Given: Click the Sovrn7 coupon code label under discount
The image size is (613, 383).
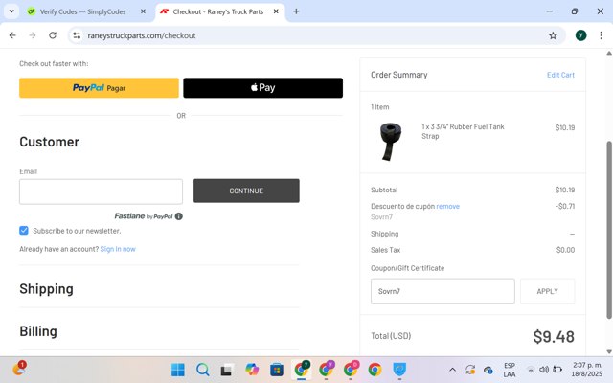Looking at the screenshot, I should coord(381,217).
